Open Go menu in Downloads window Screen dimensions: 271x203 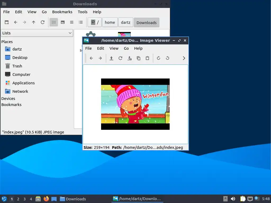pyautogui.click(x=44, y=12)
